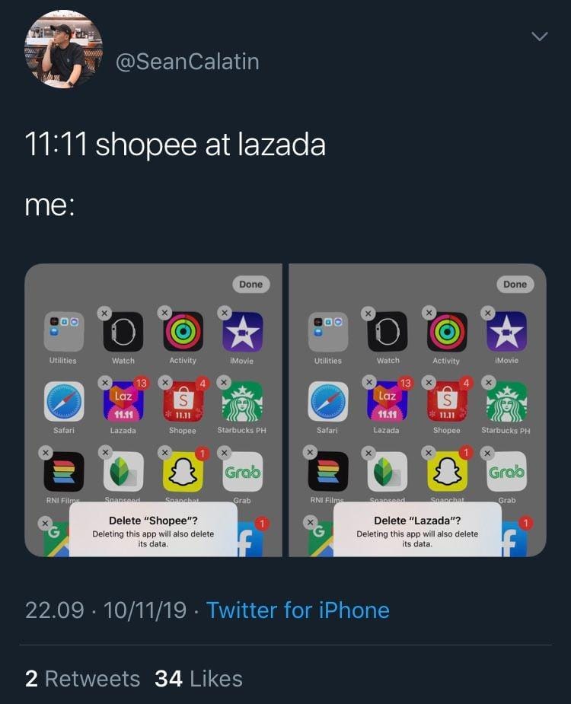Open the tweet options chevron
The height and width of the screenshot is (704, 571).
[x=539, y=37]
